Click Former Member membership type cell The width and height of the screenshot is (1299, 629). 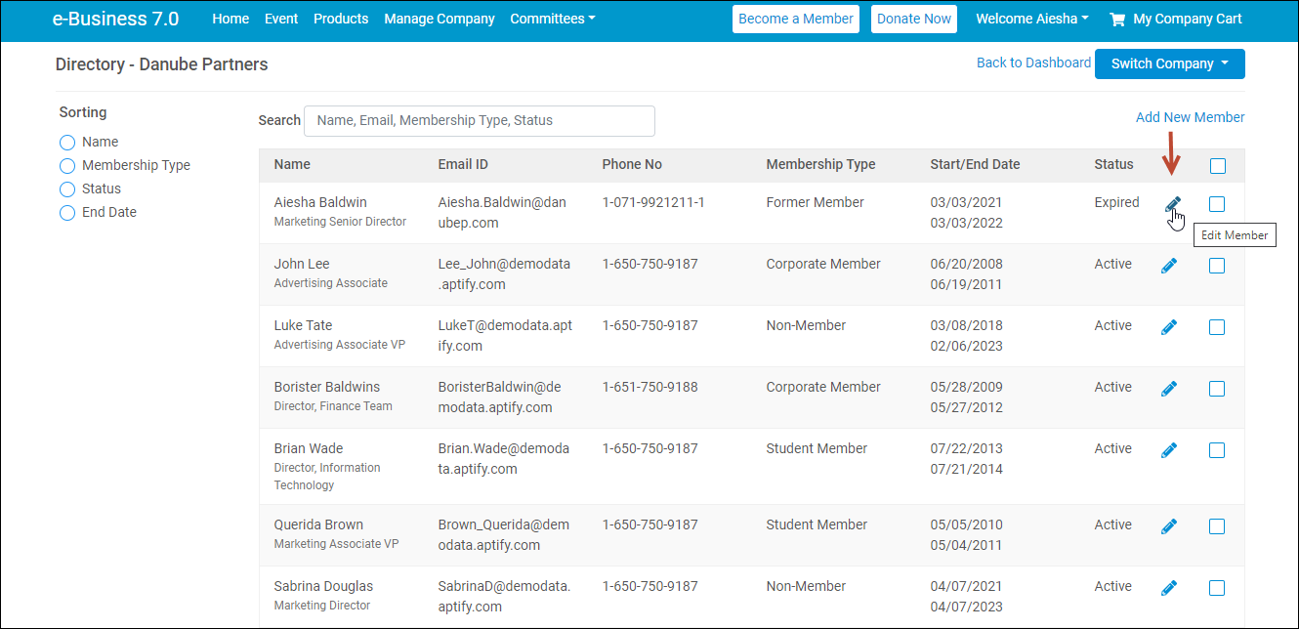(x=815, y=202)
